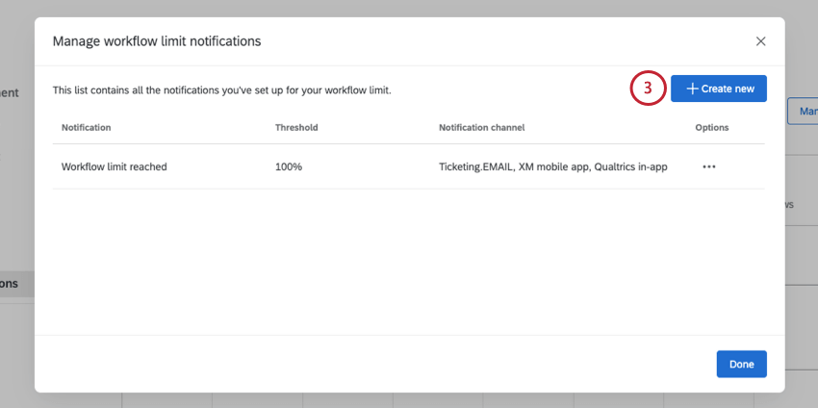
Task: Close the Manage workflow limit notifications dialog
Action: click(x=760, y=41)
